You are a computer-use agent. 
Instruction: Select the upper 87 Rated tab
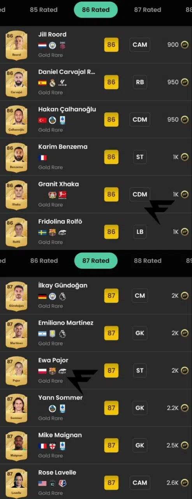click(x=148, y=10)
